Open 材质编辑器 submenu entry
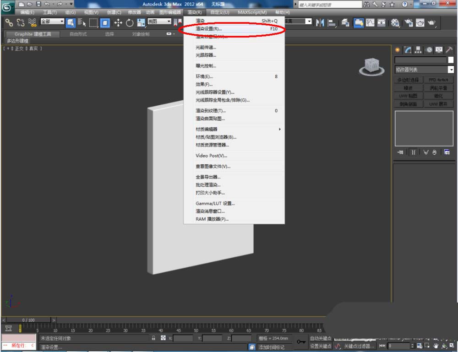 [x=207, y=129]
